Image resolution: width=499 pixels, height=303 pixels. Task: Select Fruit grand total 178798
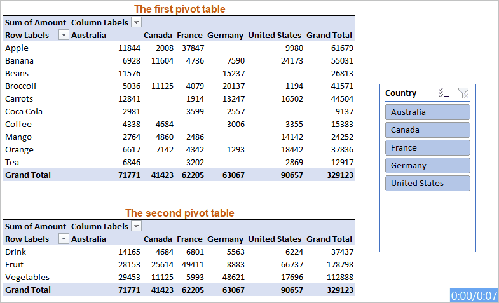[x=340, y=264]
